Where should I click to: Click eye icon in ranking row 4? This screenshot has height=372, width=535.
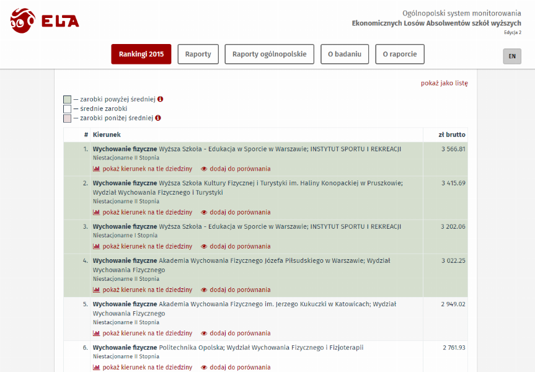coord(204,290)
